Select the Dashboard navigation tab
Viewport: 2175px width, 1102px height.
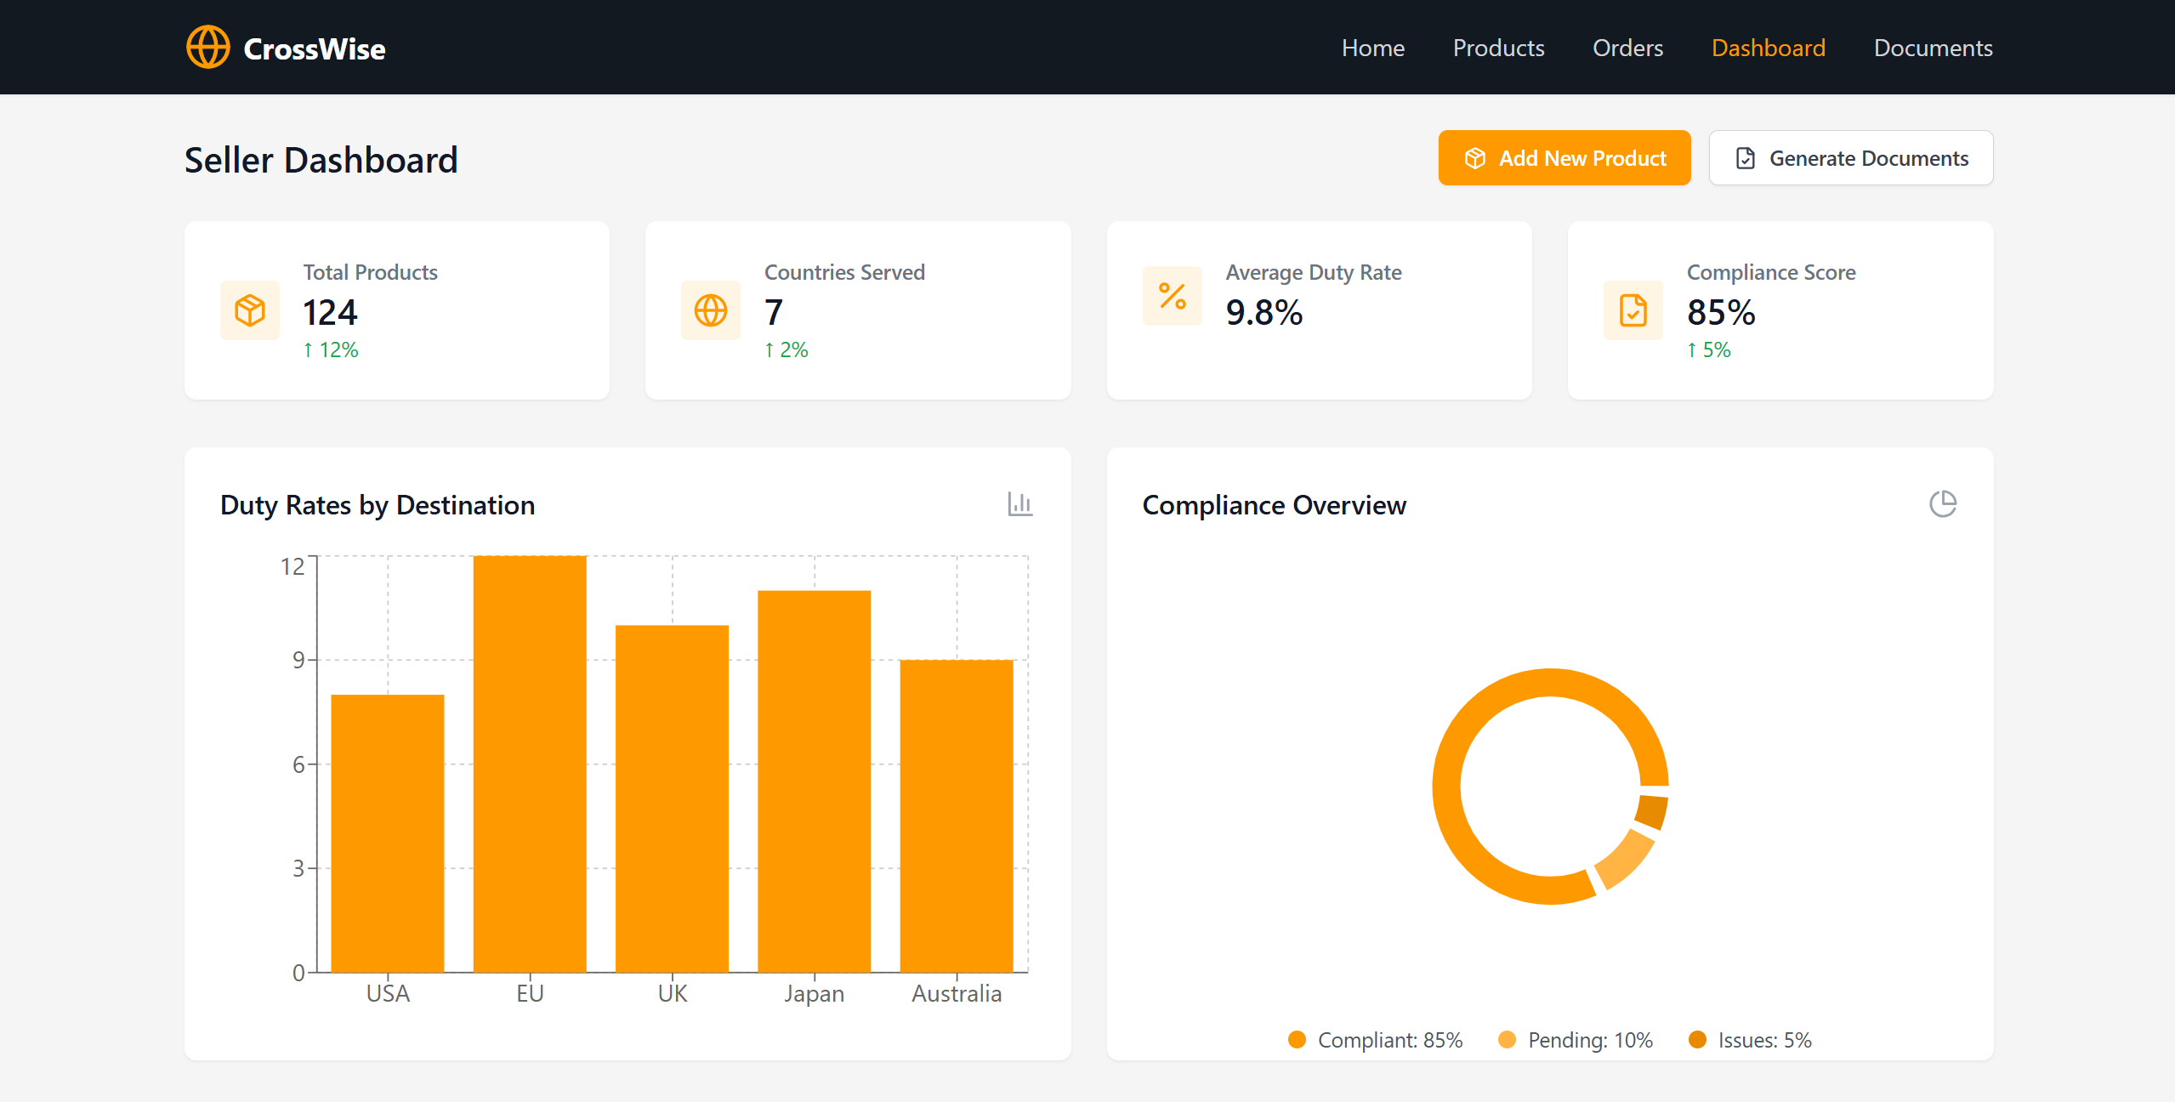1769,48
